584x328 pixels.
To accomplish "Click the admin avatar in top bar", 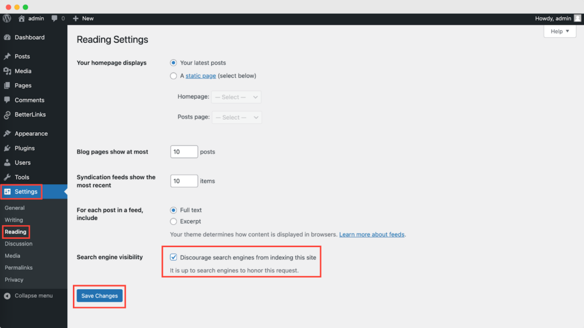I will (x=577, y=18).
